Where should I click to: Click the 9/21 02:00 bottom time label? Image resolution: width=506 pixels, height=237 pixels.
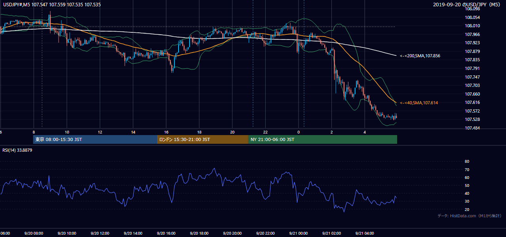pyautogui.click(x=331, y=233)
